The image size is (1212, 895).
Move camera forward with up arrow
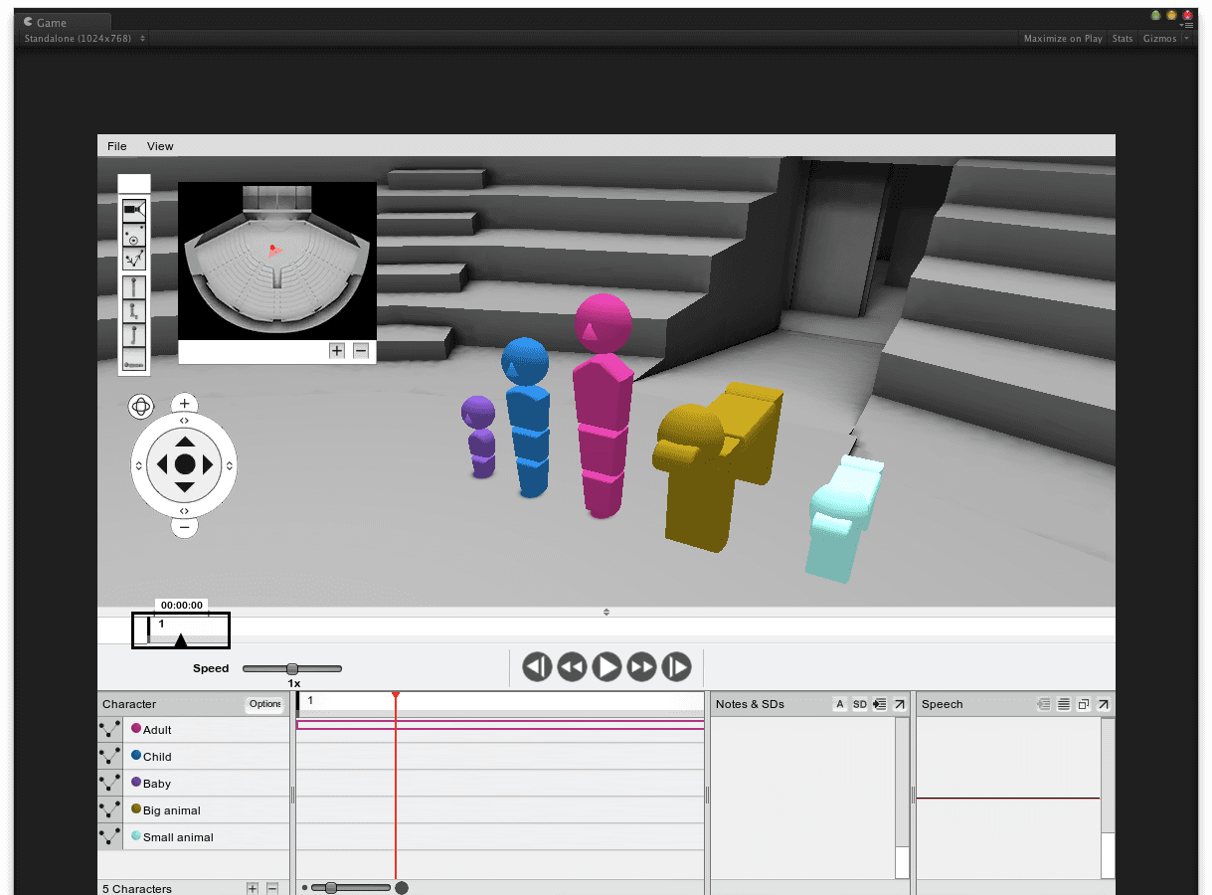185,442
